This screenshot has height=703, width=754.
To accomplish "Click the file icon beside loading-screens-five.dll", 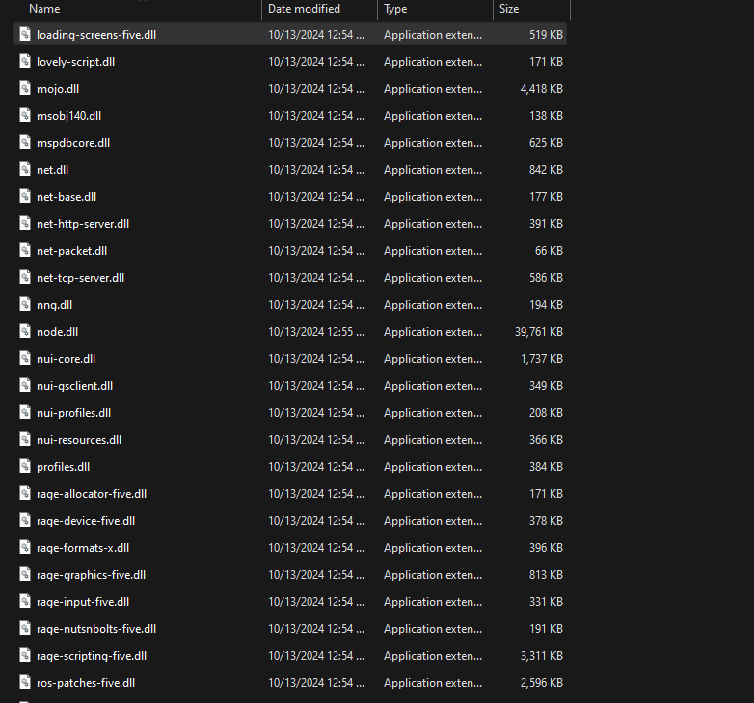I will (25, 34).
